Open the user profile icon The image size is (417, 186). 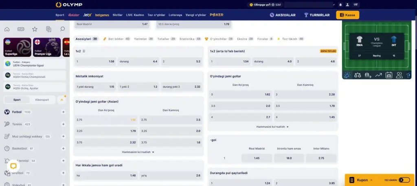tap(347, 5)
